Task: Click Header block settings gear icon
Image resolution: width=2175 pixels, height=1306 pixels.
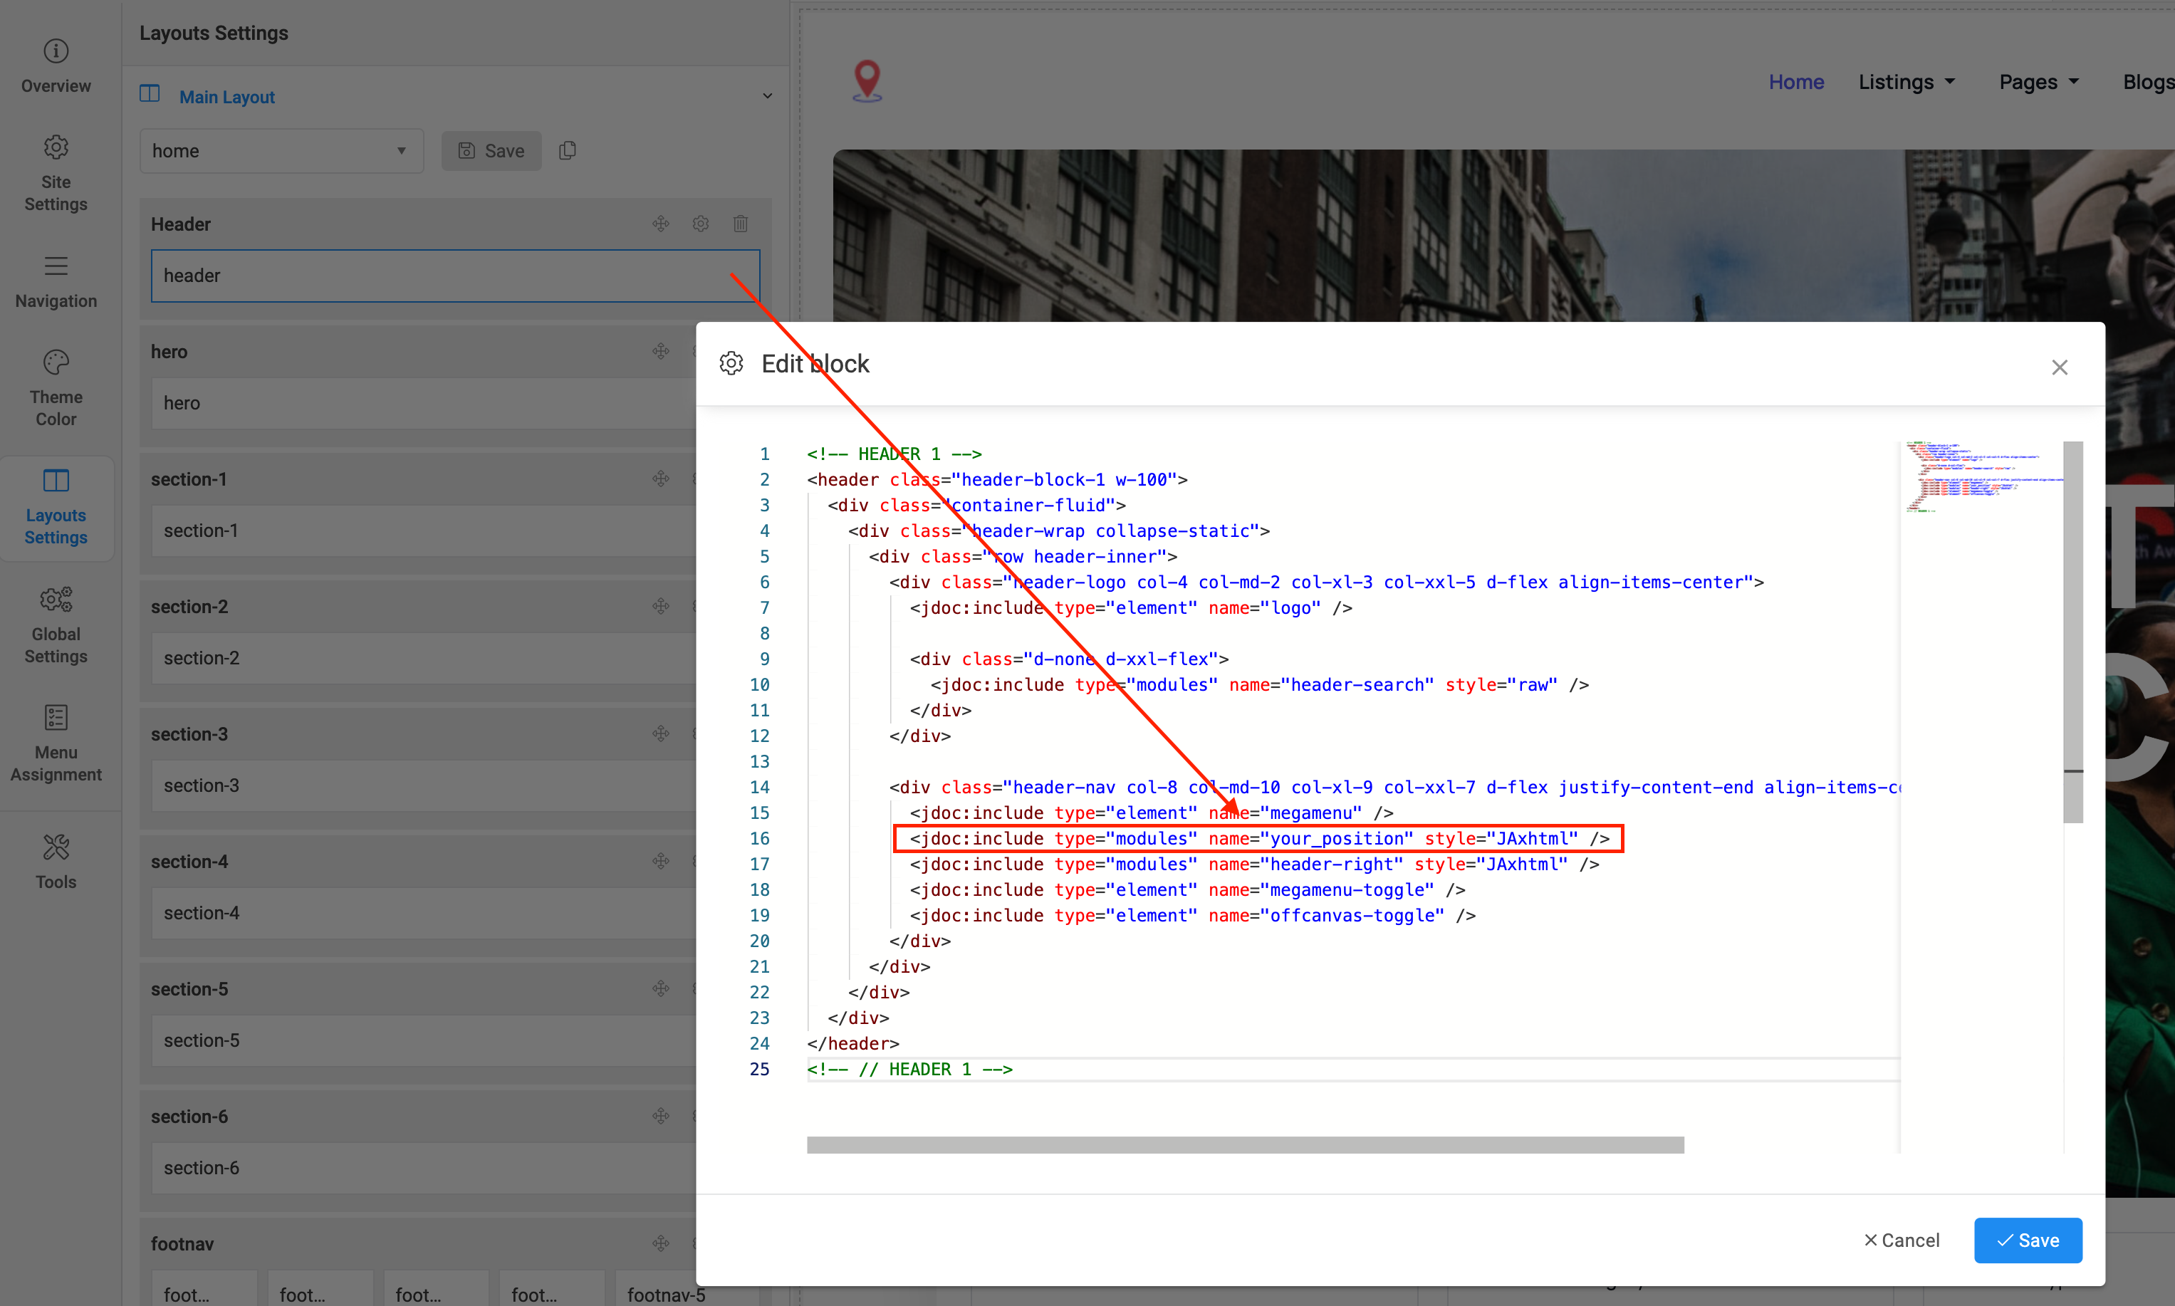Action: [x=700, y=224]
